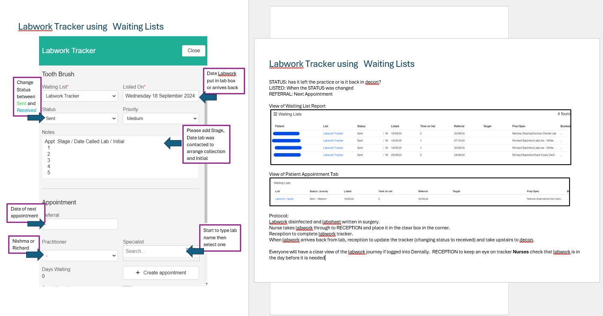Open Labwork Tracker link in row listed 20/09/24
The width and height of the screenshot is (603, 316).
(x=333, y=155)
